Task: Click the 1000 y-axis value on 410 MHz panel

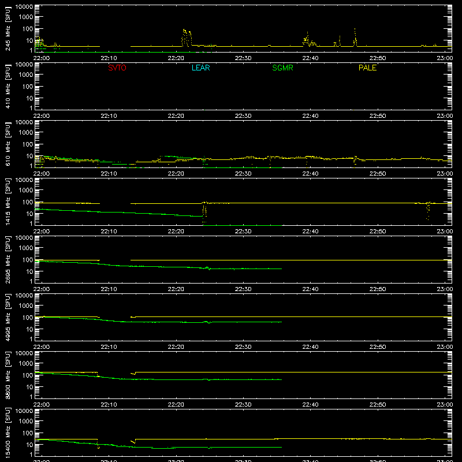Action: [26, 74]
